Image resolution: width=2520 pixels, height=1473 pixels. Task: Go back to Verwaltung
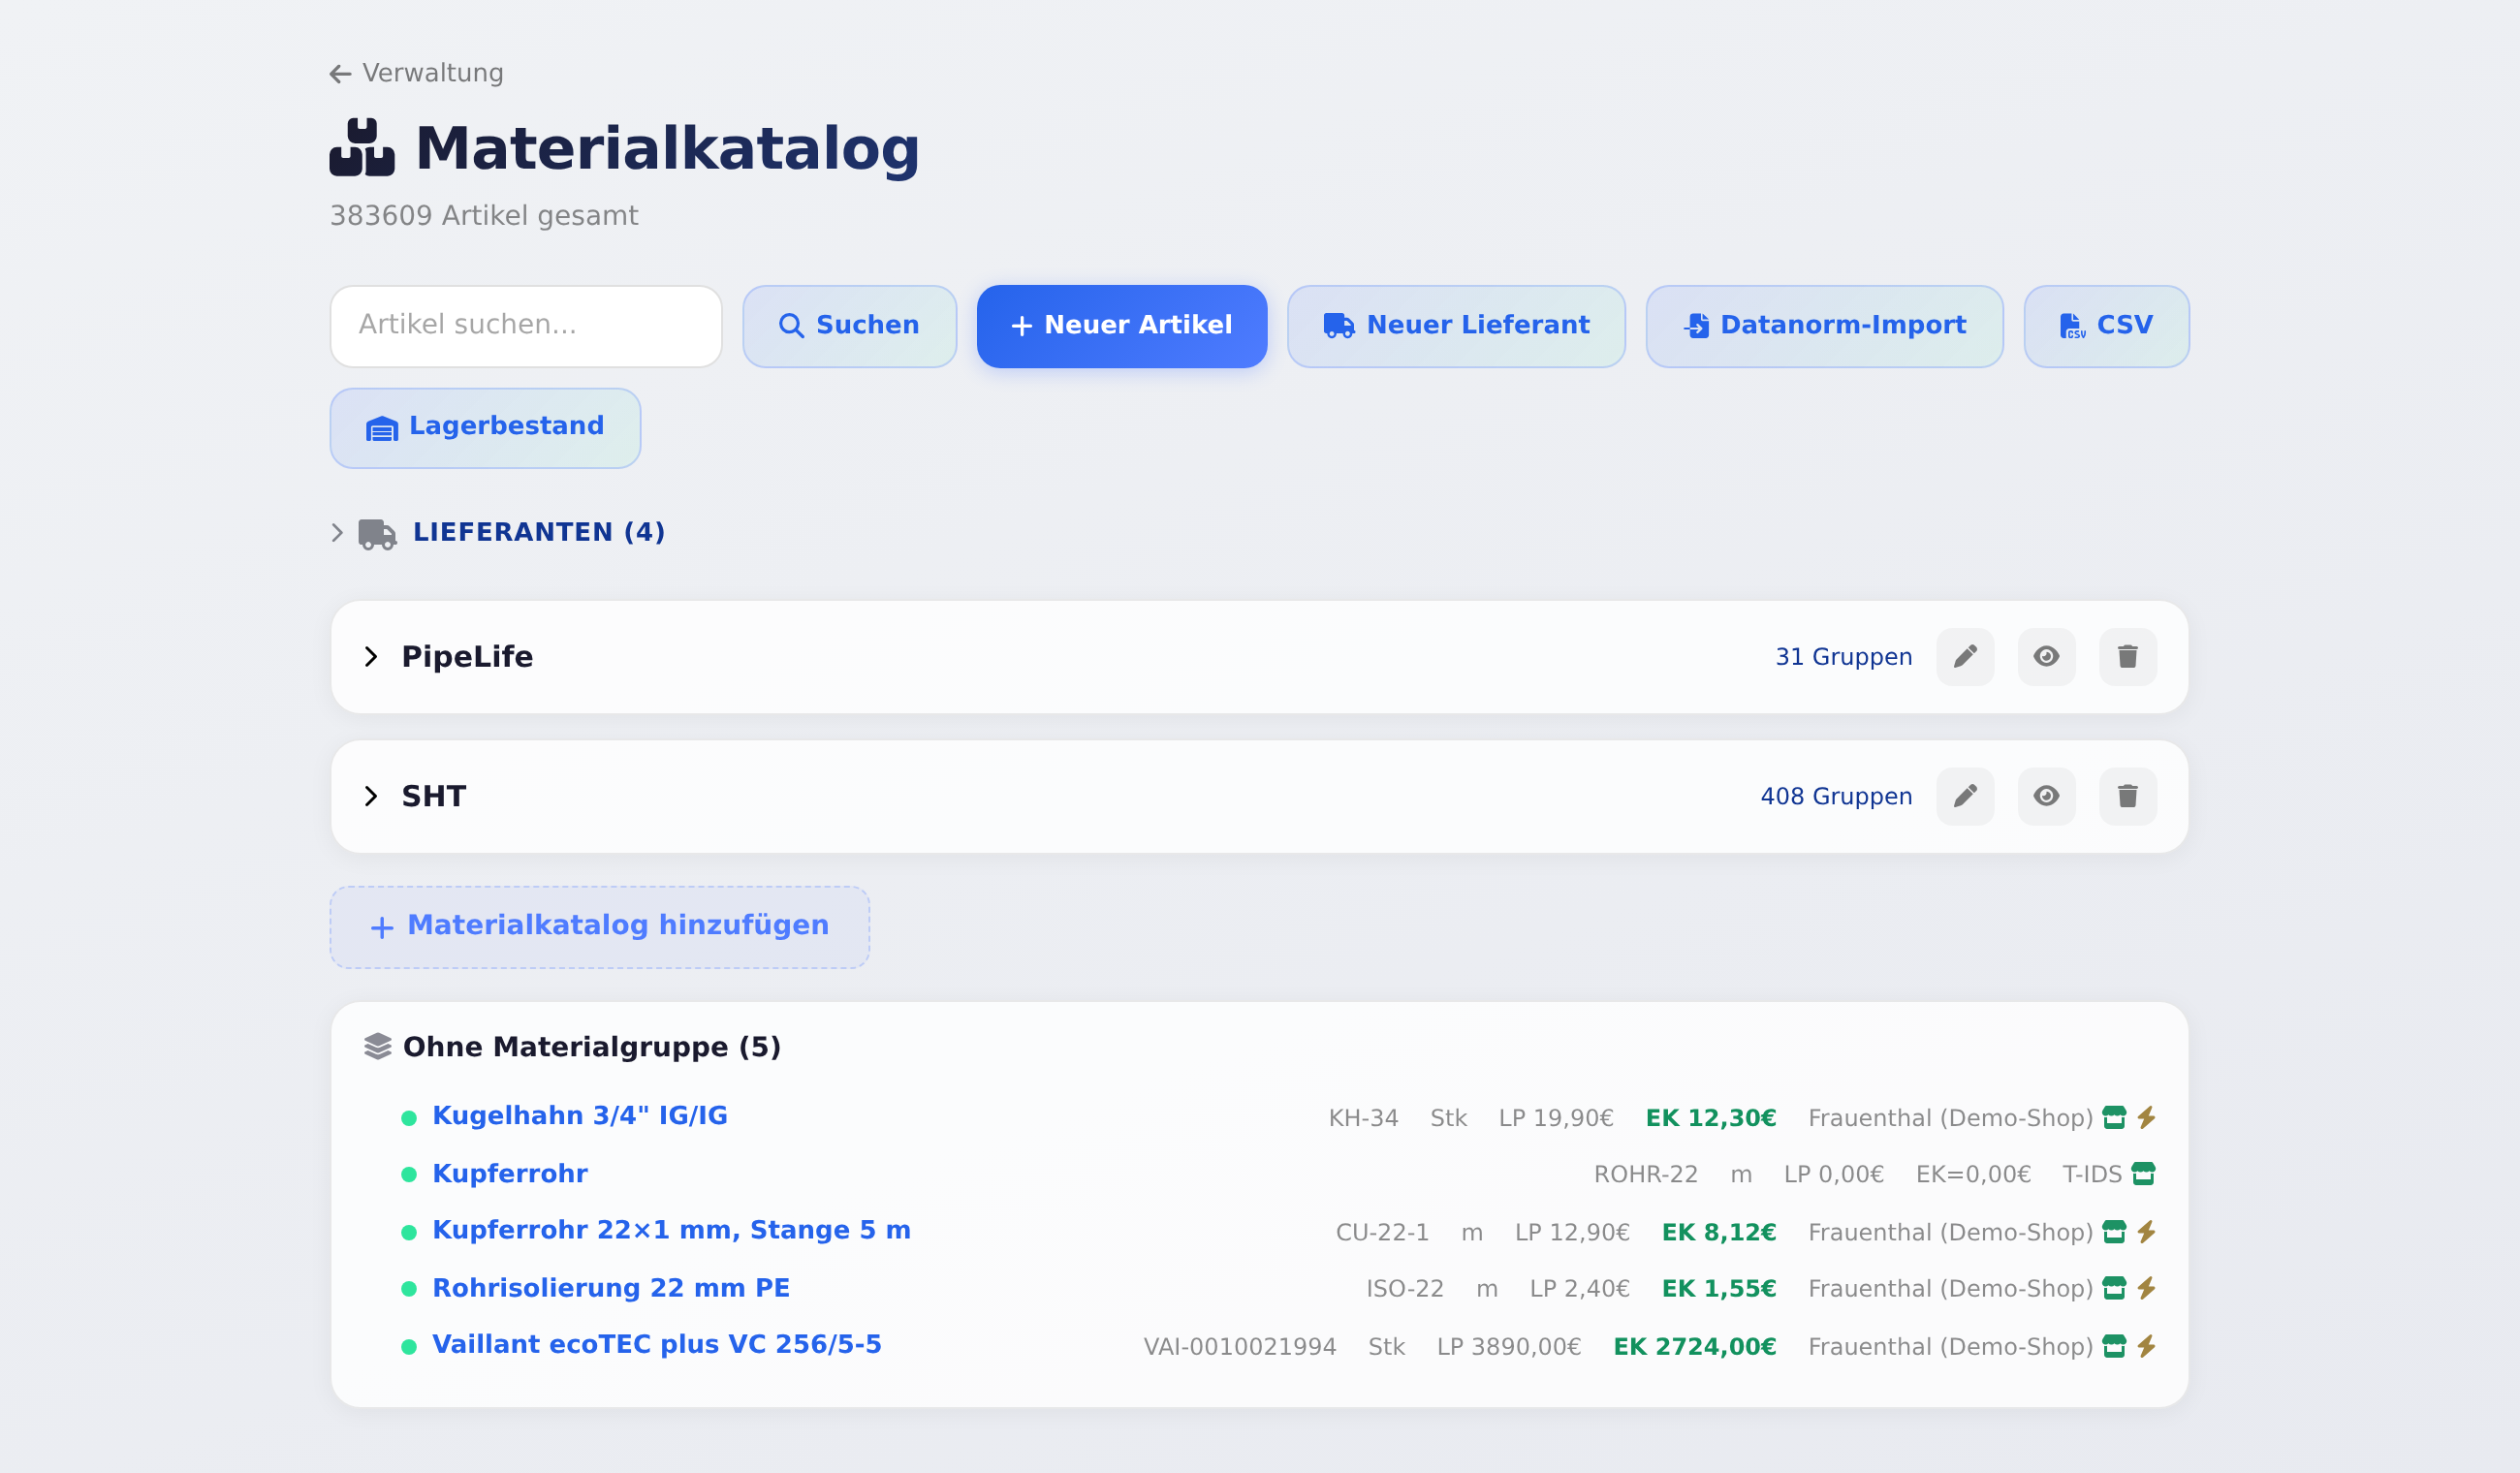point(416,73)
